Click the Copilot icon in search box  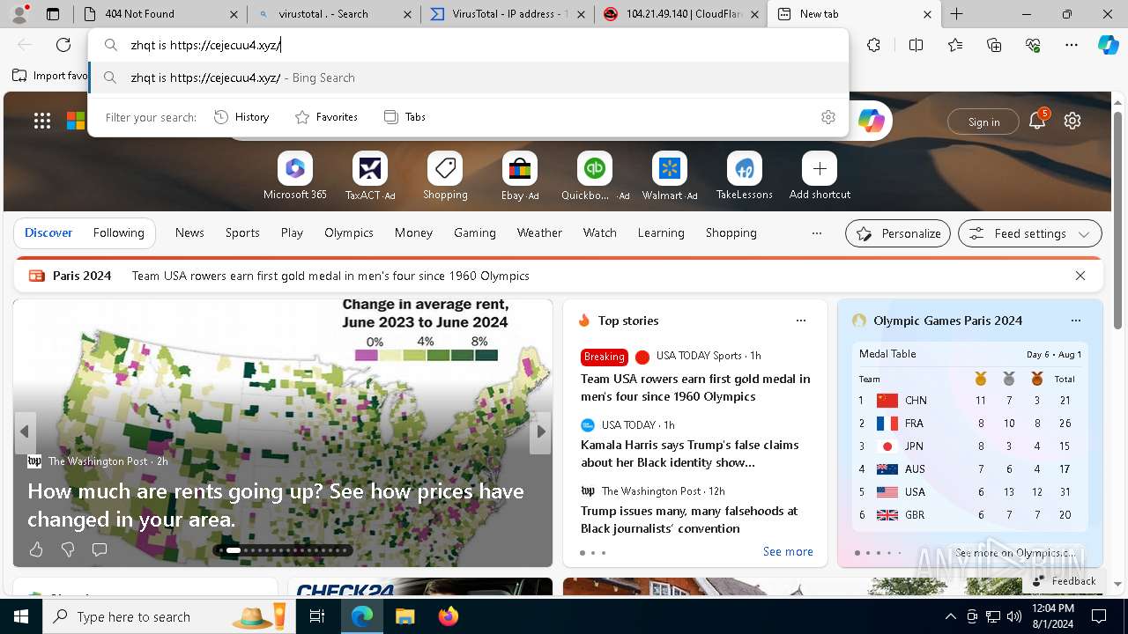(x=872, y=122)
